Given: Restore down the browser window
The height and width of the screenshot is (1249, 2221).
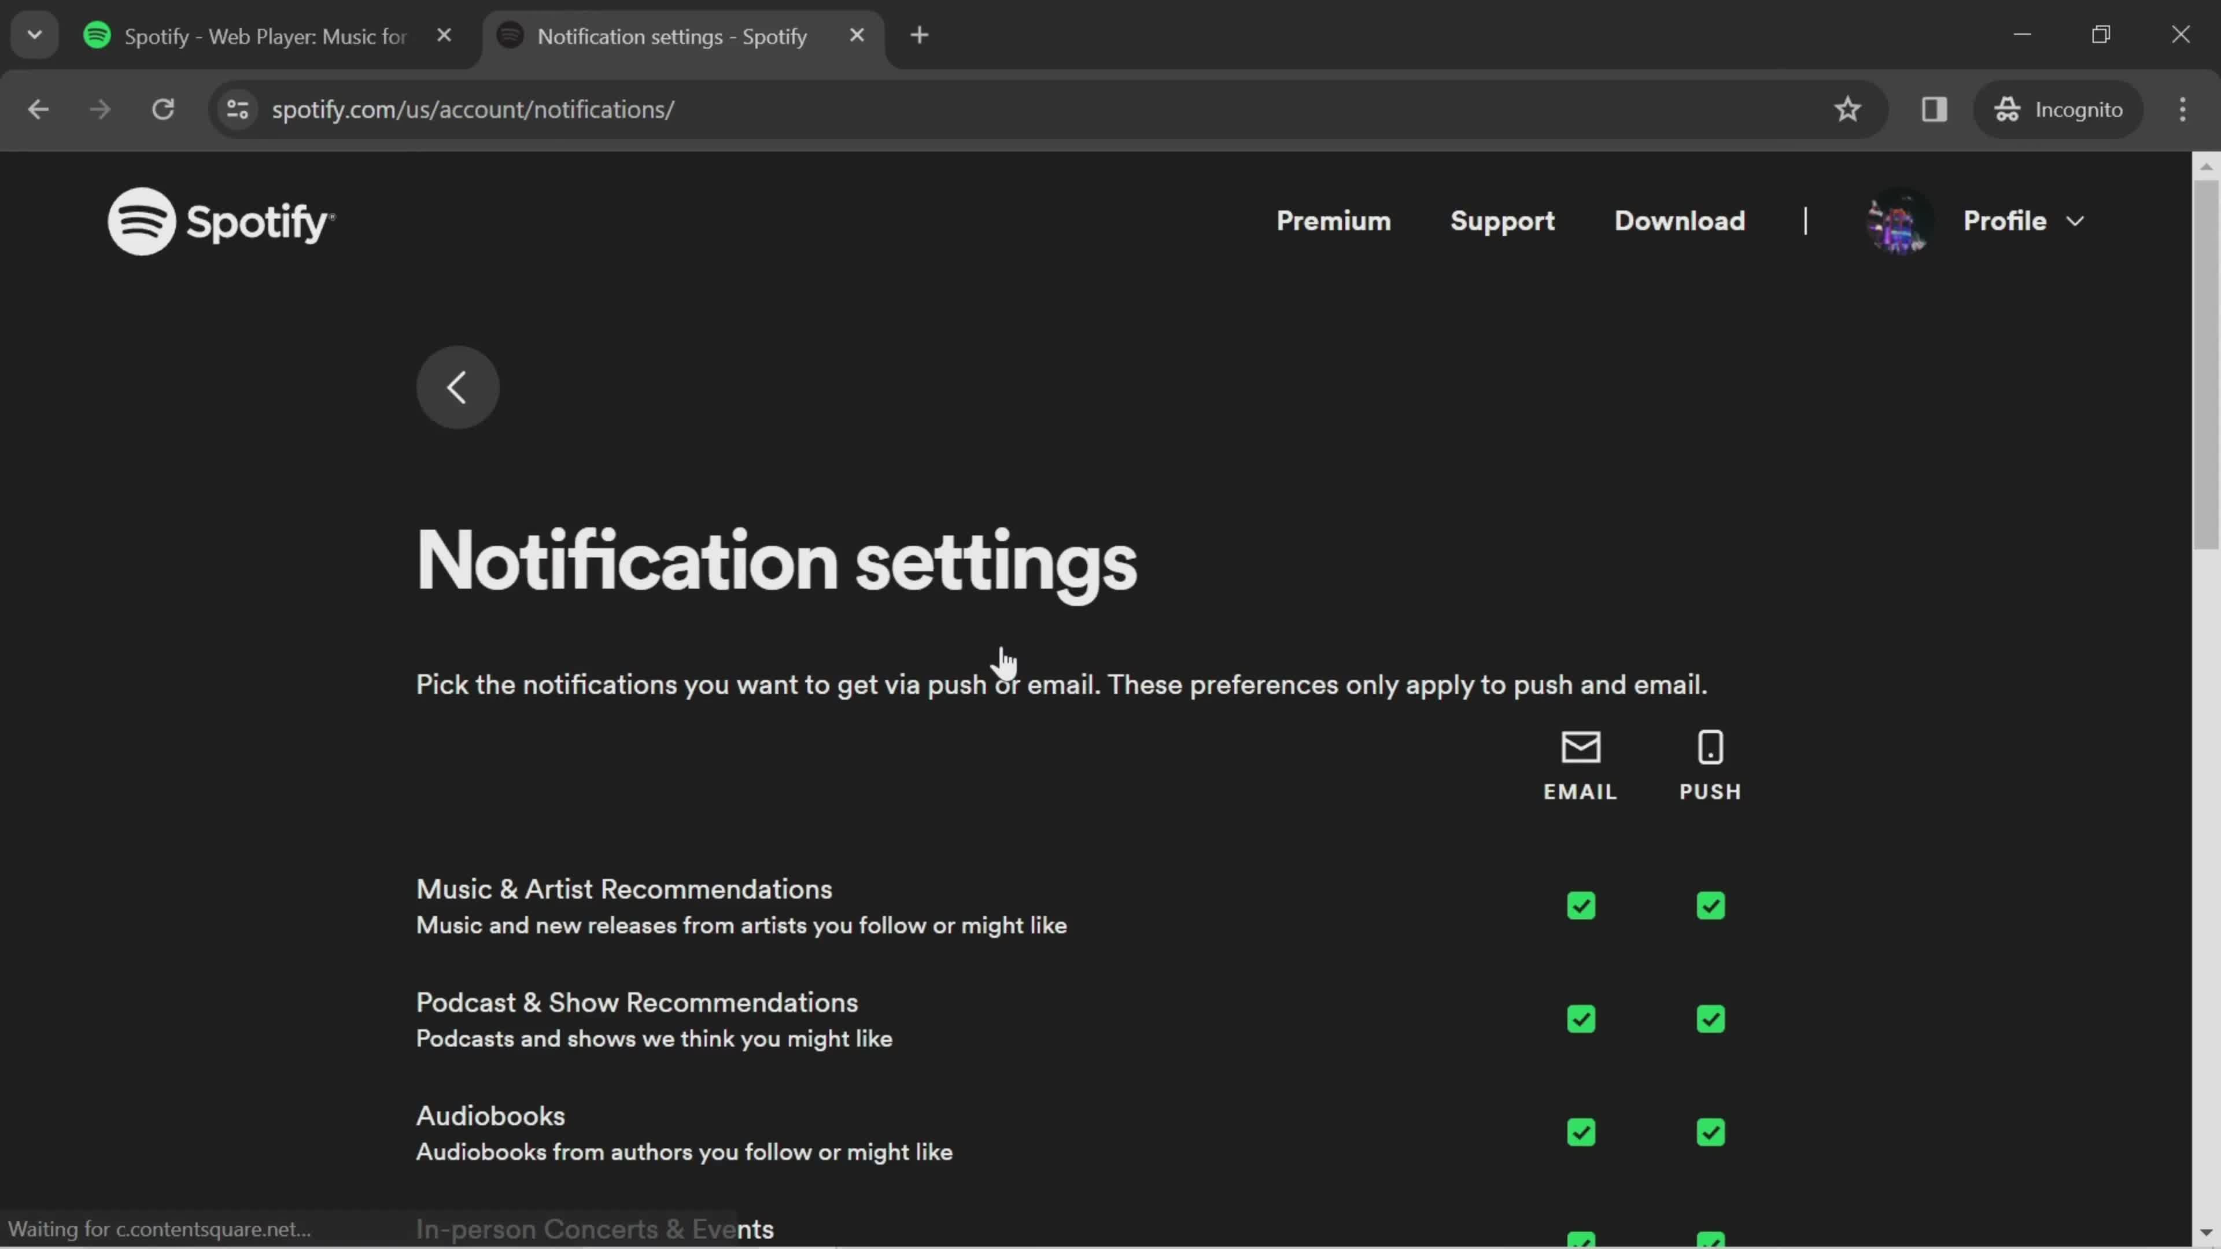Looking at the screenshot, I should pos(2101,35).
